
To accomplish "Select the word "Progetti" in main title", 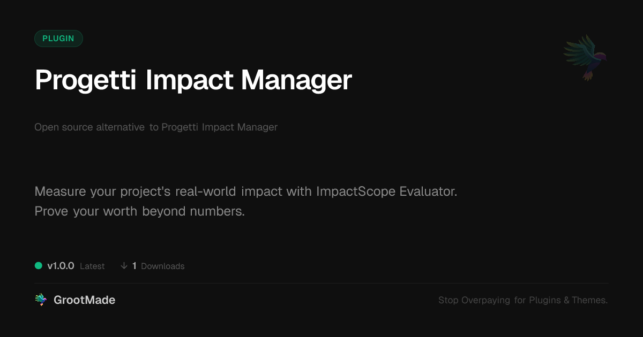I will (x=86, y=80).
